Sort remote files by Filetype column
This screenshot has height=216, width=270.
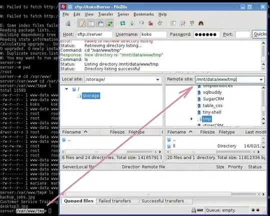(x=226, y=132)
